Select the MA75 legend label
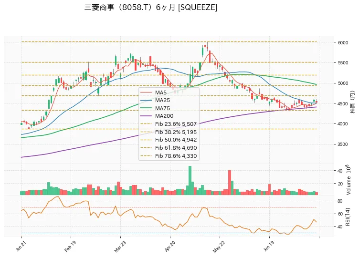Screen dimensions: 359x257 162,108
